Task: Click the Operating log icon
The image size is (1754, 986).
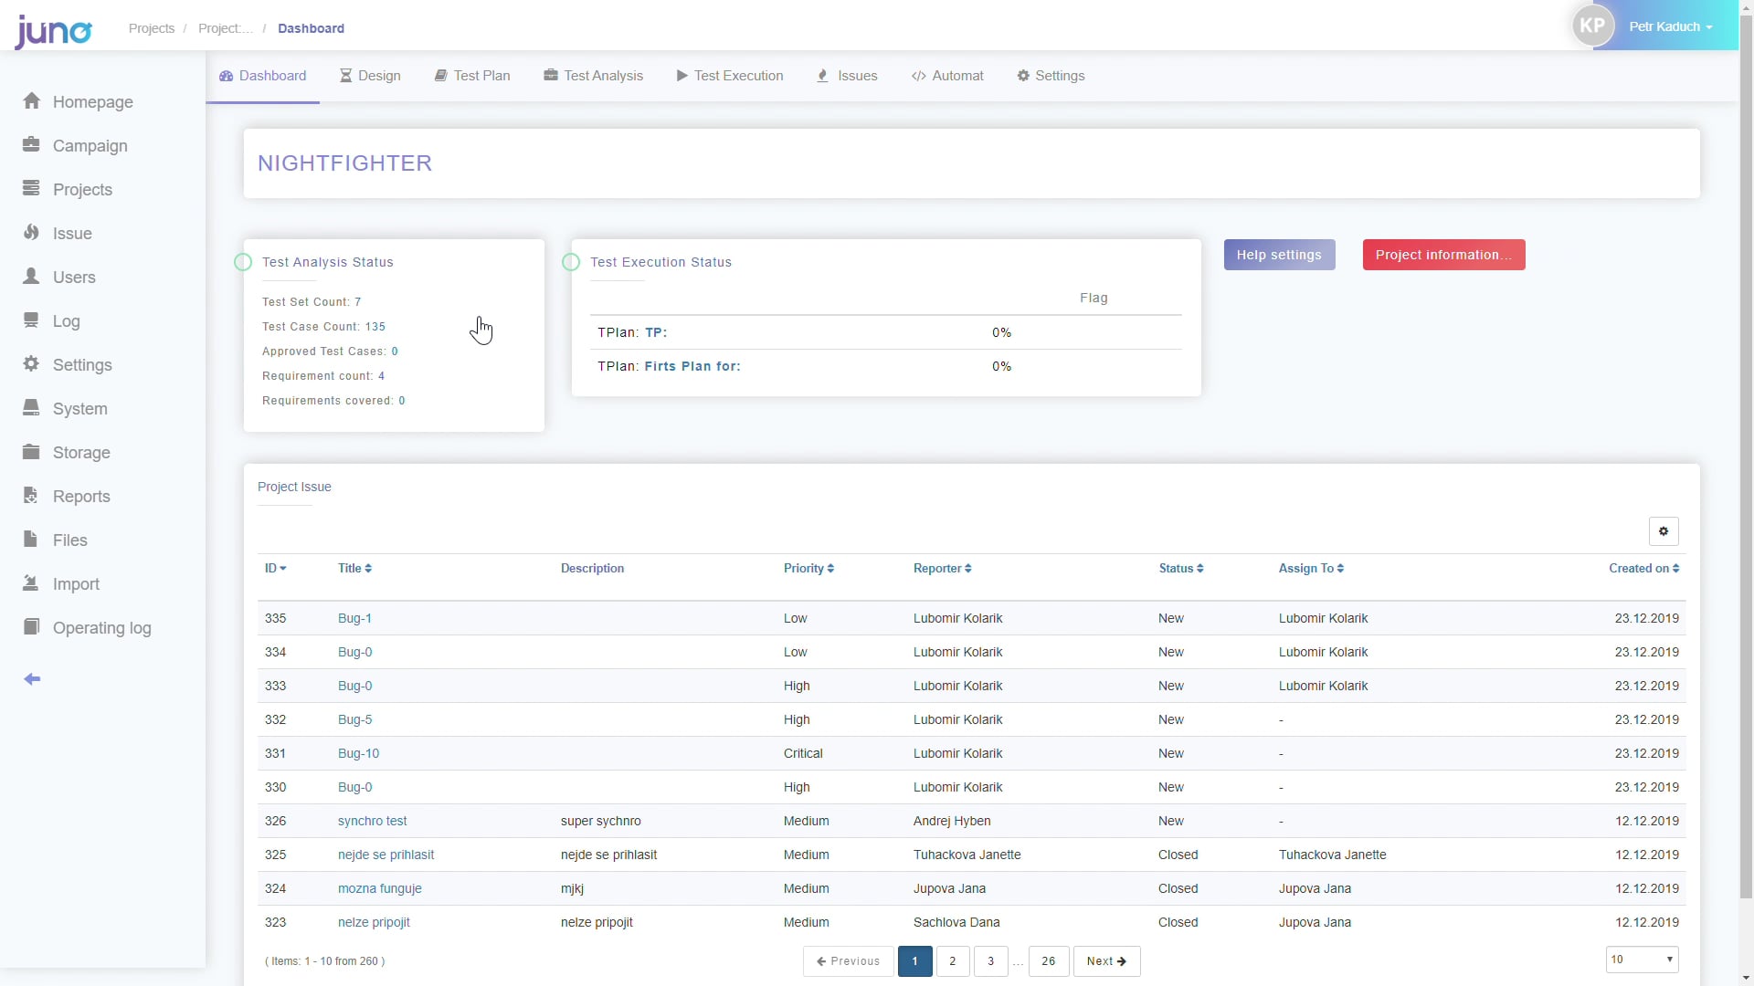Action: 32,627
